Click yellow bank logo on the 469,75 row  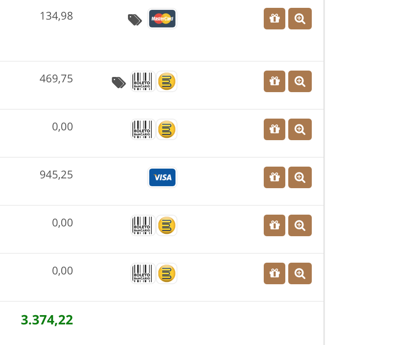(167, 81)
